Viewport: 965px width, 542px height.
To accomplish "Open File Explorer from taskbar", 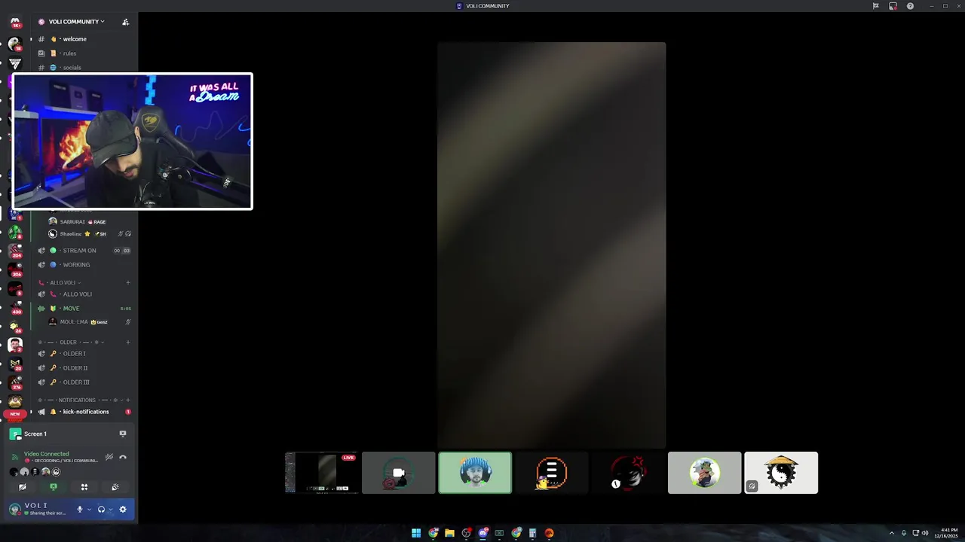I will [449, 533].
